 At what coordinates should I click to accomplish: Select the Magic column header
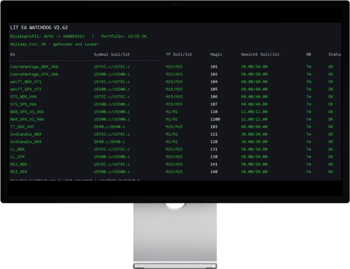216,54
